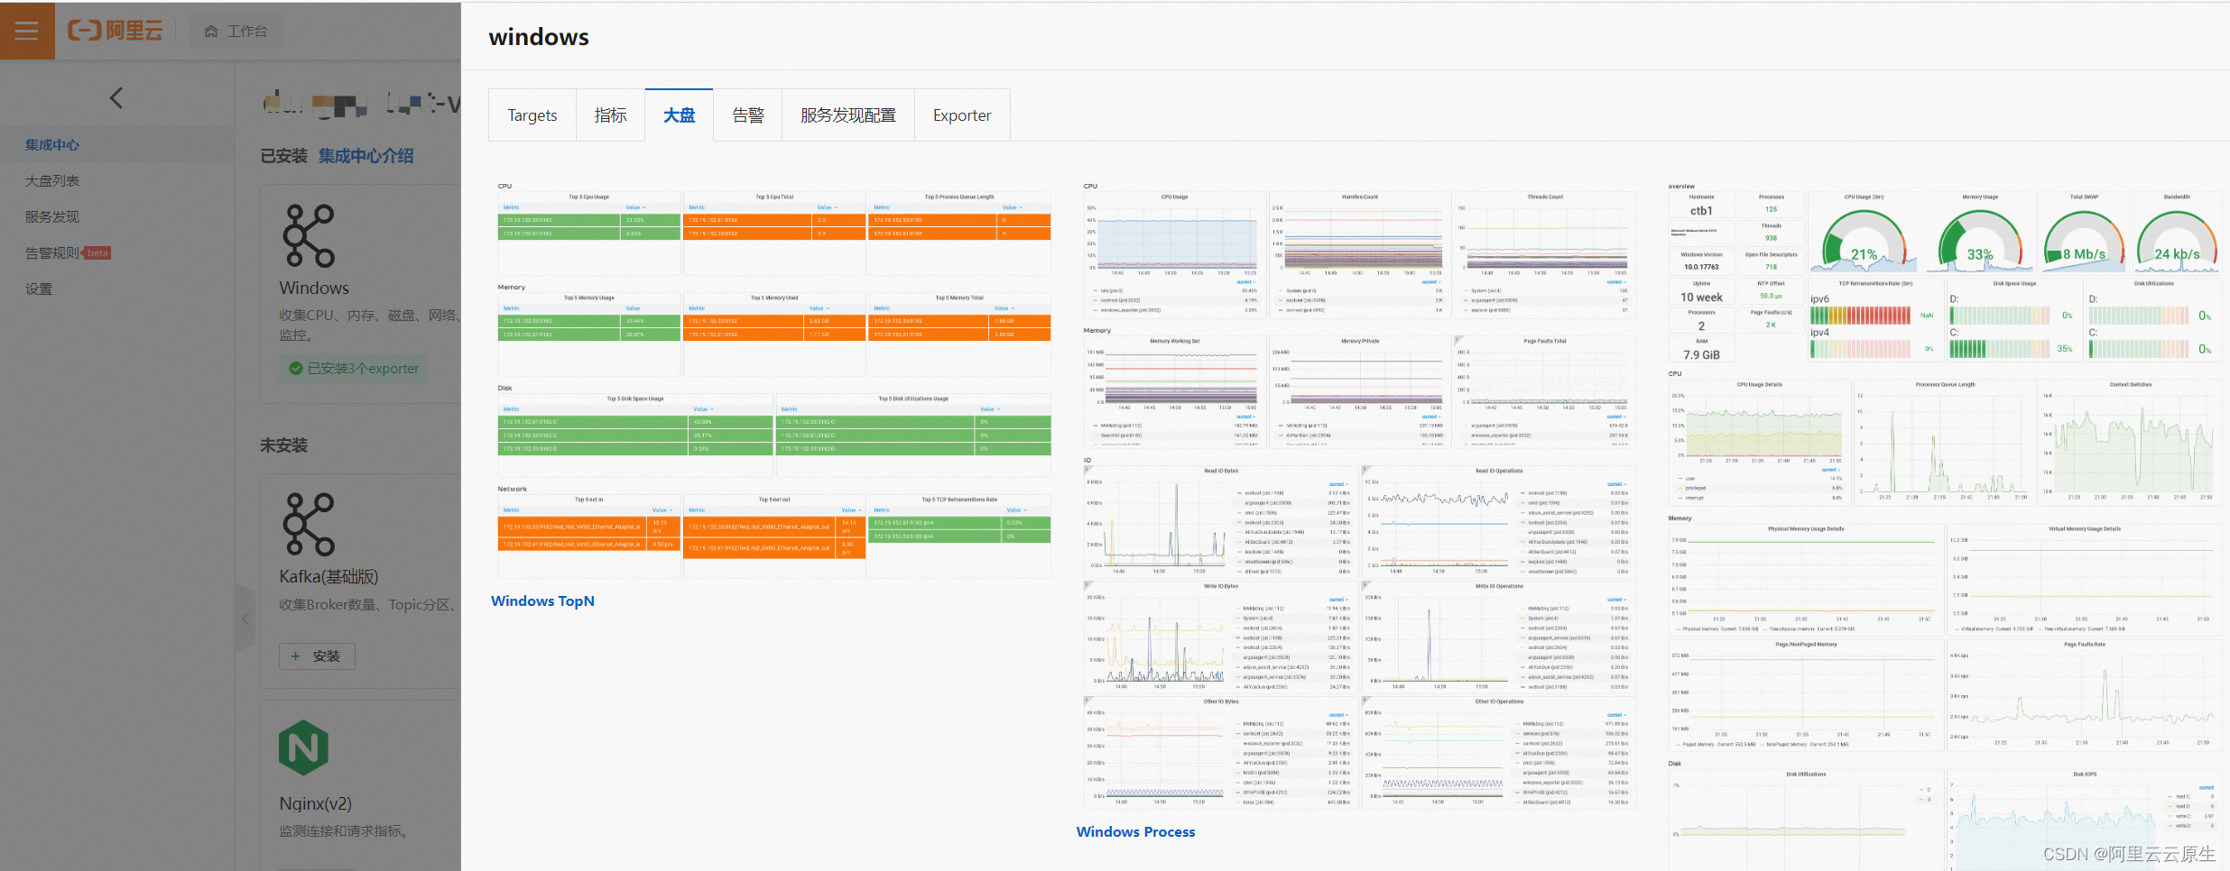Open the Windows Process dashboard thumbnail

click(1360, 495)
